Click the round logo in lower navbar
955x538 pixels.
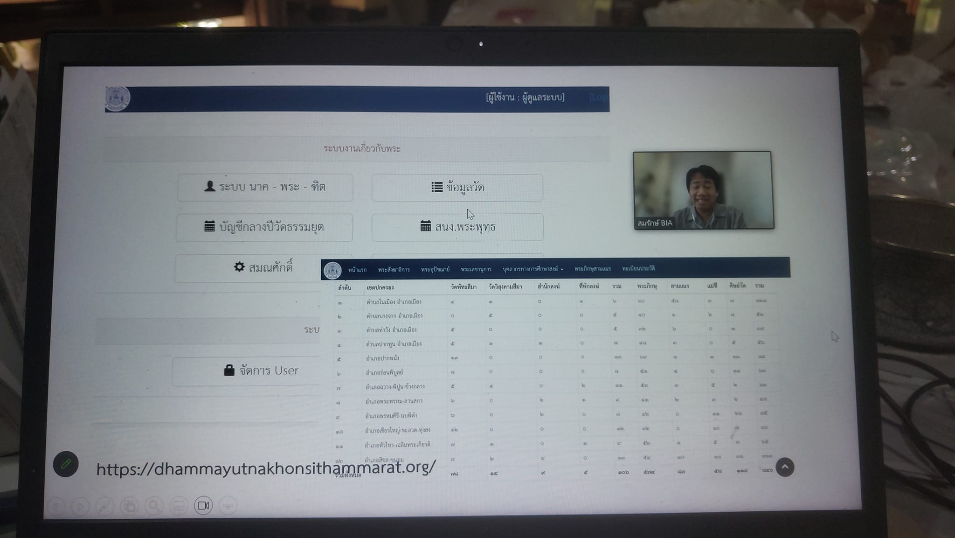pos(332,270)
